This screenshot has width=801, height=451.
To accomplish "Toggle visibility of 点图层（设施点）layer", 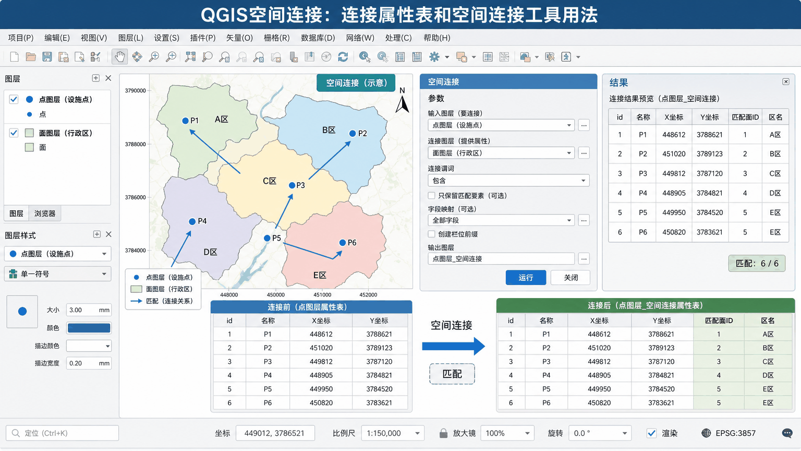I will tap(14, 99).
